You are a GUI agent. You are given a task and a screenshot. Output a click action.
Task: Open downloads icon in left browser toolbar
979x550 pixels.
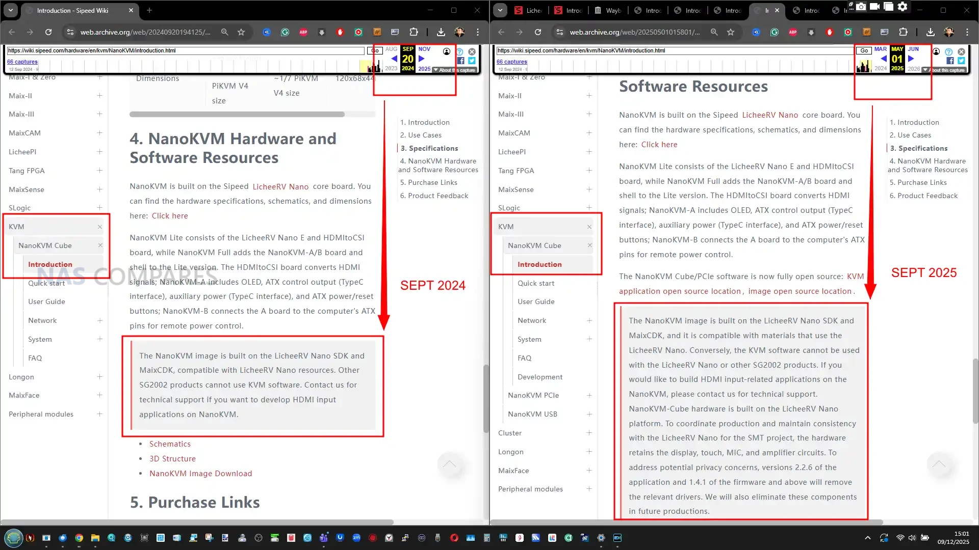tap(441, 32)
